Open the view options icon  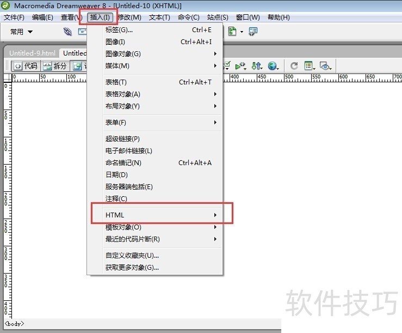310,66
